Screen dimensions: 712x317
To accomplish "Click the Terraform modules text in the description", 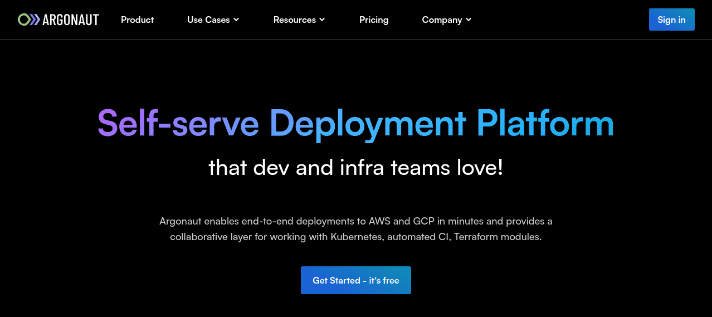I will [x=498, y=237].
